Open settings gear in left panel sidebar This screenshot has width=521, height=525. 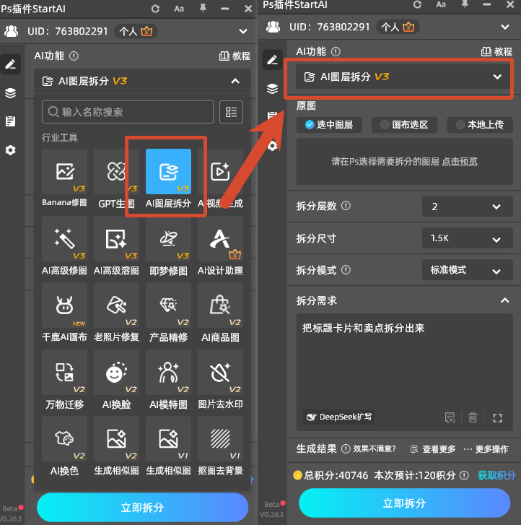coord(10,150)
